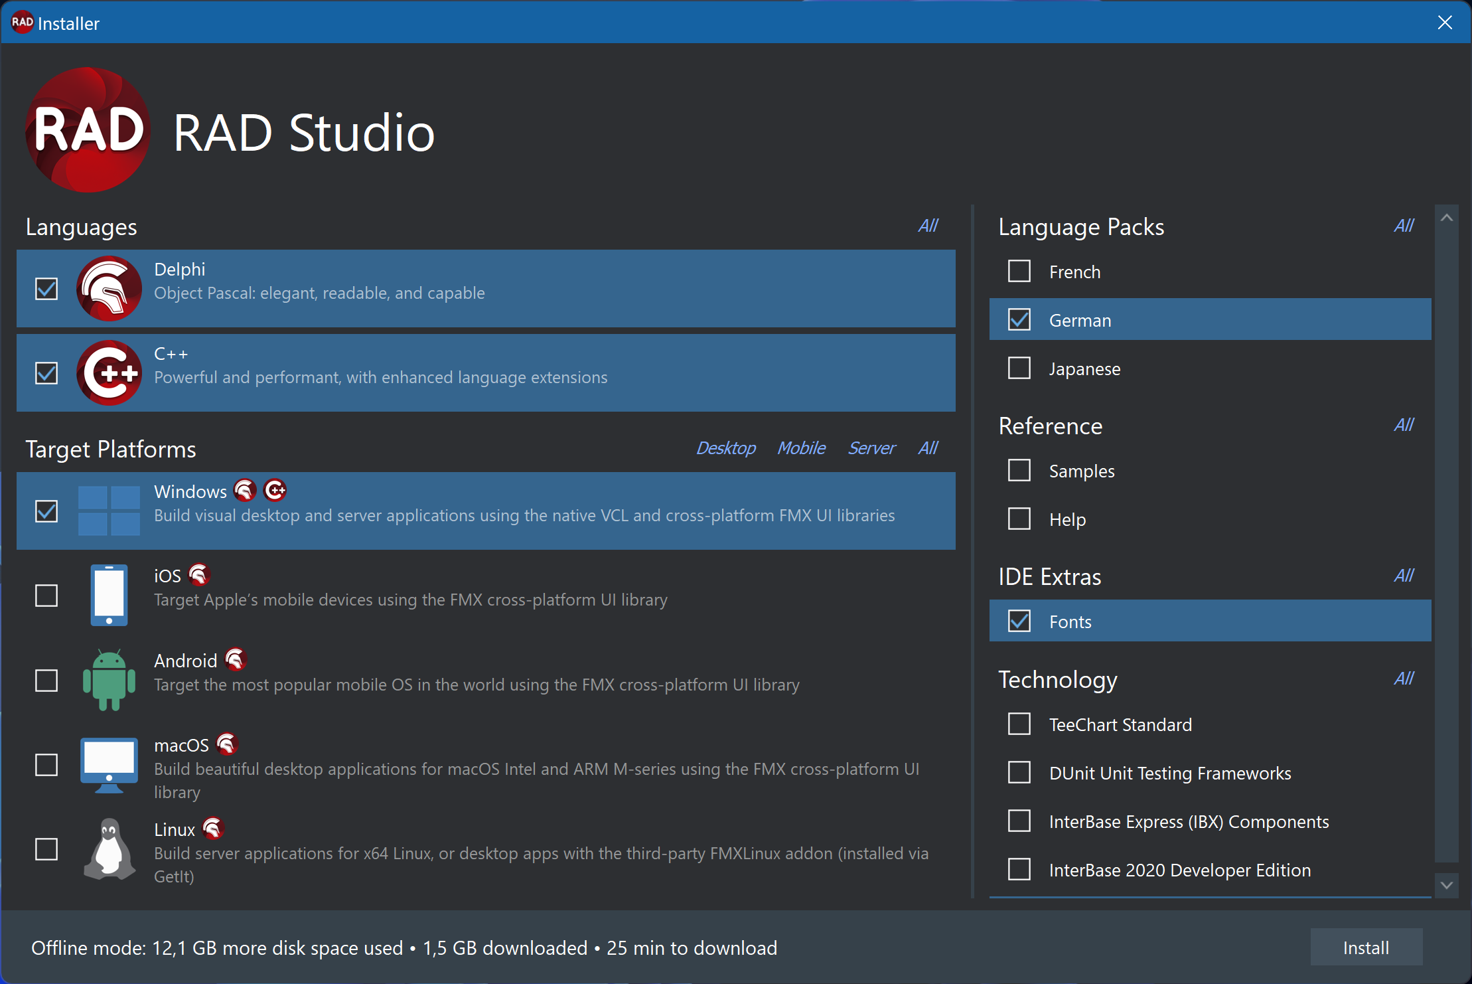This screenshot has height=984, width=1472.
Task: Click the small RAD icon in title bar
Action: pyautogui.click(x=23, y=23)
